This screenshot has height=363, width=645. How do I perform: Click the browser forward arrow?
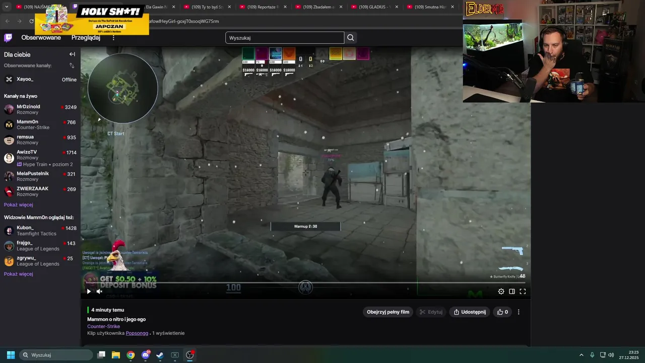coord(20,21)
